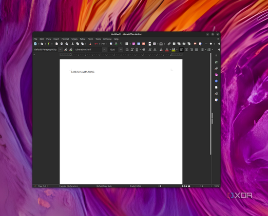The height and width of the screenshot is (216, 268).
Task: Click the Insert Hyperlink chain icon
Action: point(169,44)
